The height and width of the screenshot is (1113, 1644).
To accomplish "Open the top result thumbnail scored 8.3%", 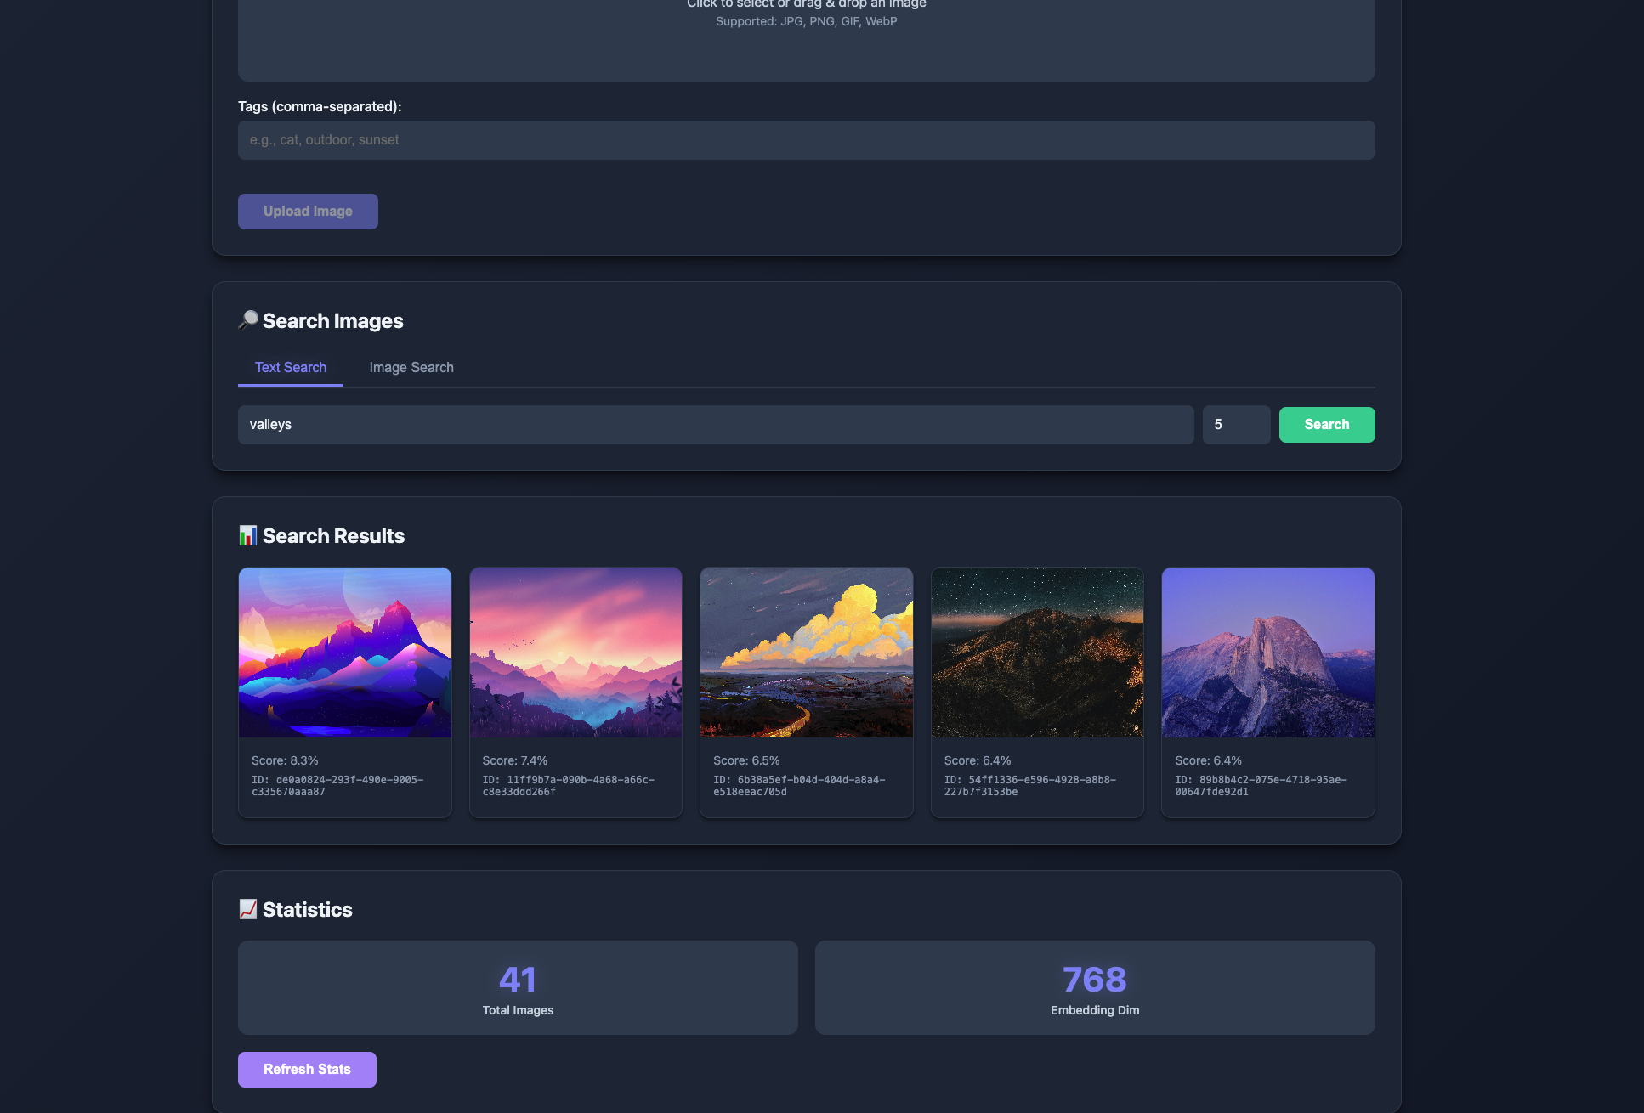I will 344,652.
